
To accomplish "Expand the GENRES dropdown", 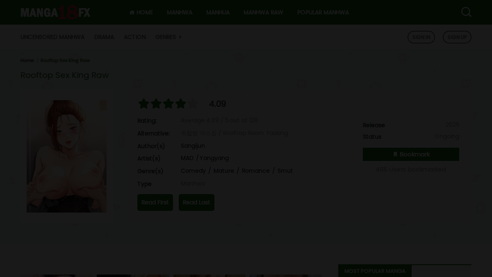I will 168,37.
